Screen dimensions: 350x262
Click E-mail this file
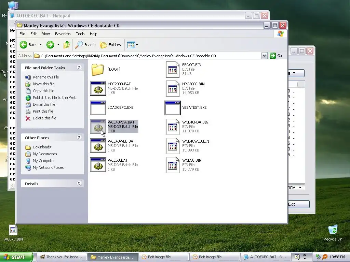click(44, 104)
